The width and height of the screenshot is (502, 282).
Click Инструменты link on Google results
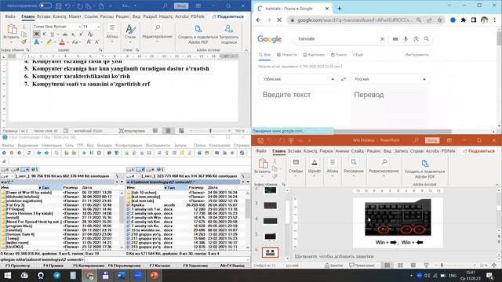click(417, 55)
